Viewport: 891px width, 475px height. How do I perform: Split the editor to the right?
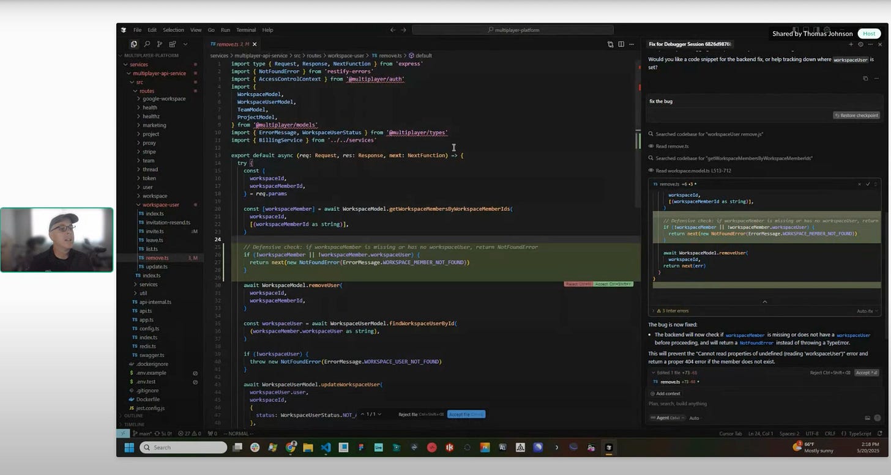tap(621, 44)
